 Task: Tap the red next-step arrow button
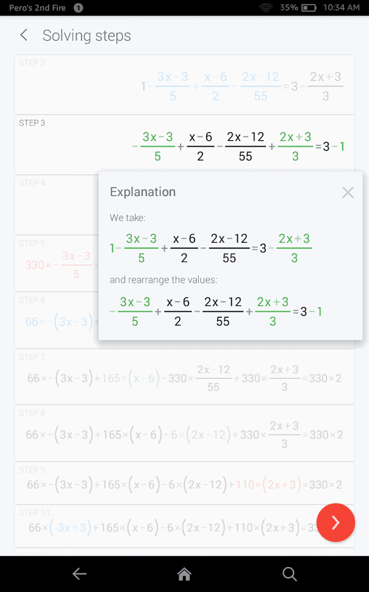tap(336, 522)
